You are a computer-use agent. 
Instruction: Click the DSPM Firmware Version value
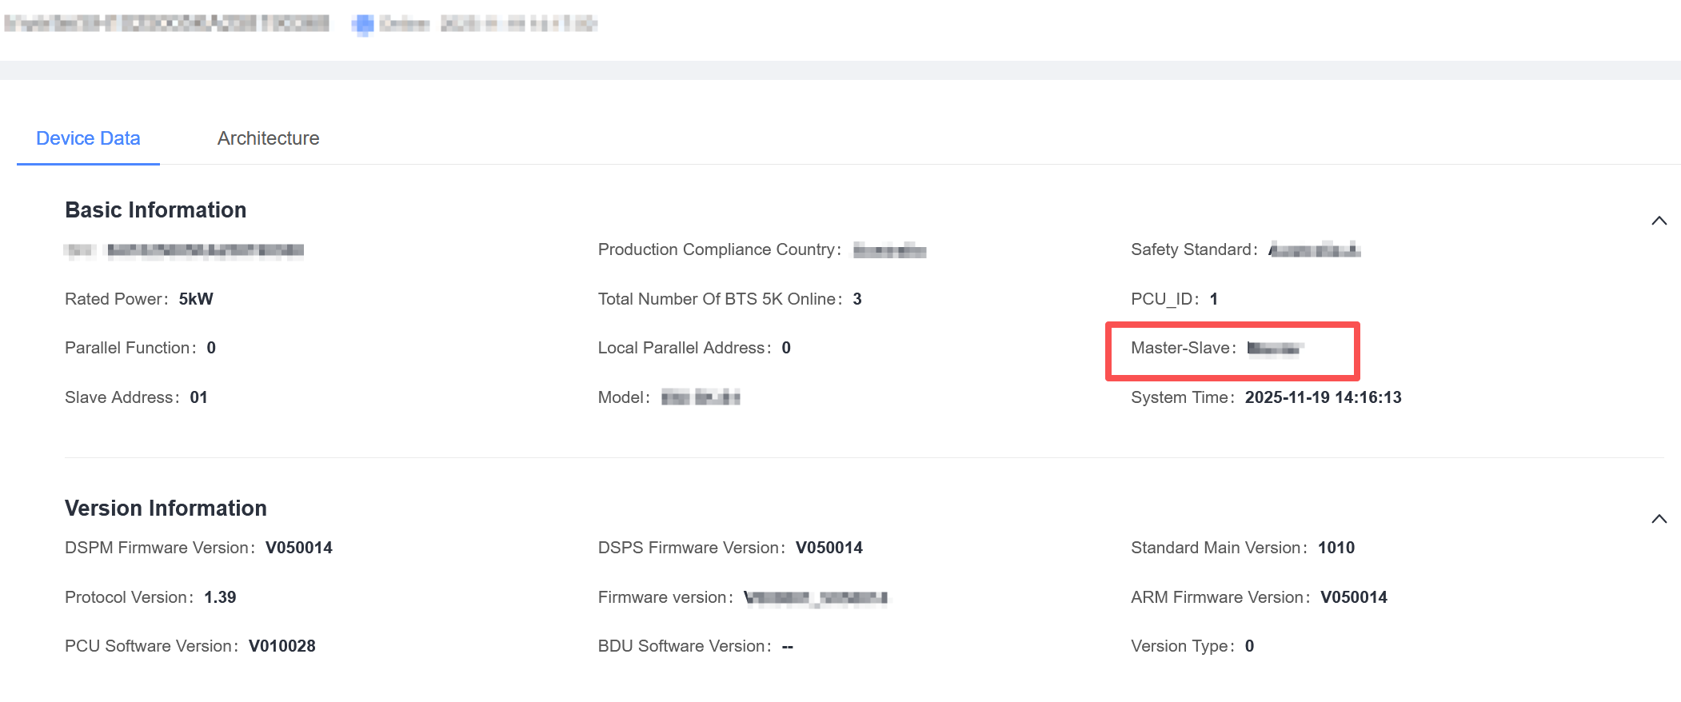click(x=298, y=548)
